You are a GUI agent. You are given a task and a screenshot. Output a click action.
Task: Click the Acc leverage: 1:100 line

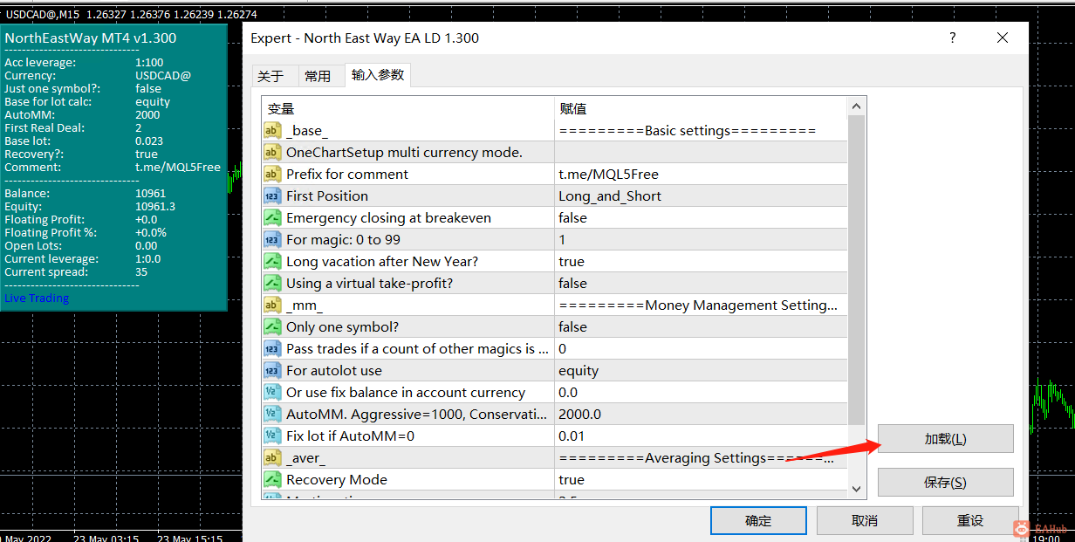84,63
